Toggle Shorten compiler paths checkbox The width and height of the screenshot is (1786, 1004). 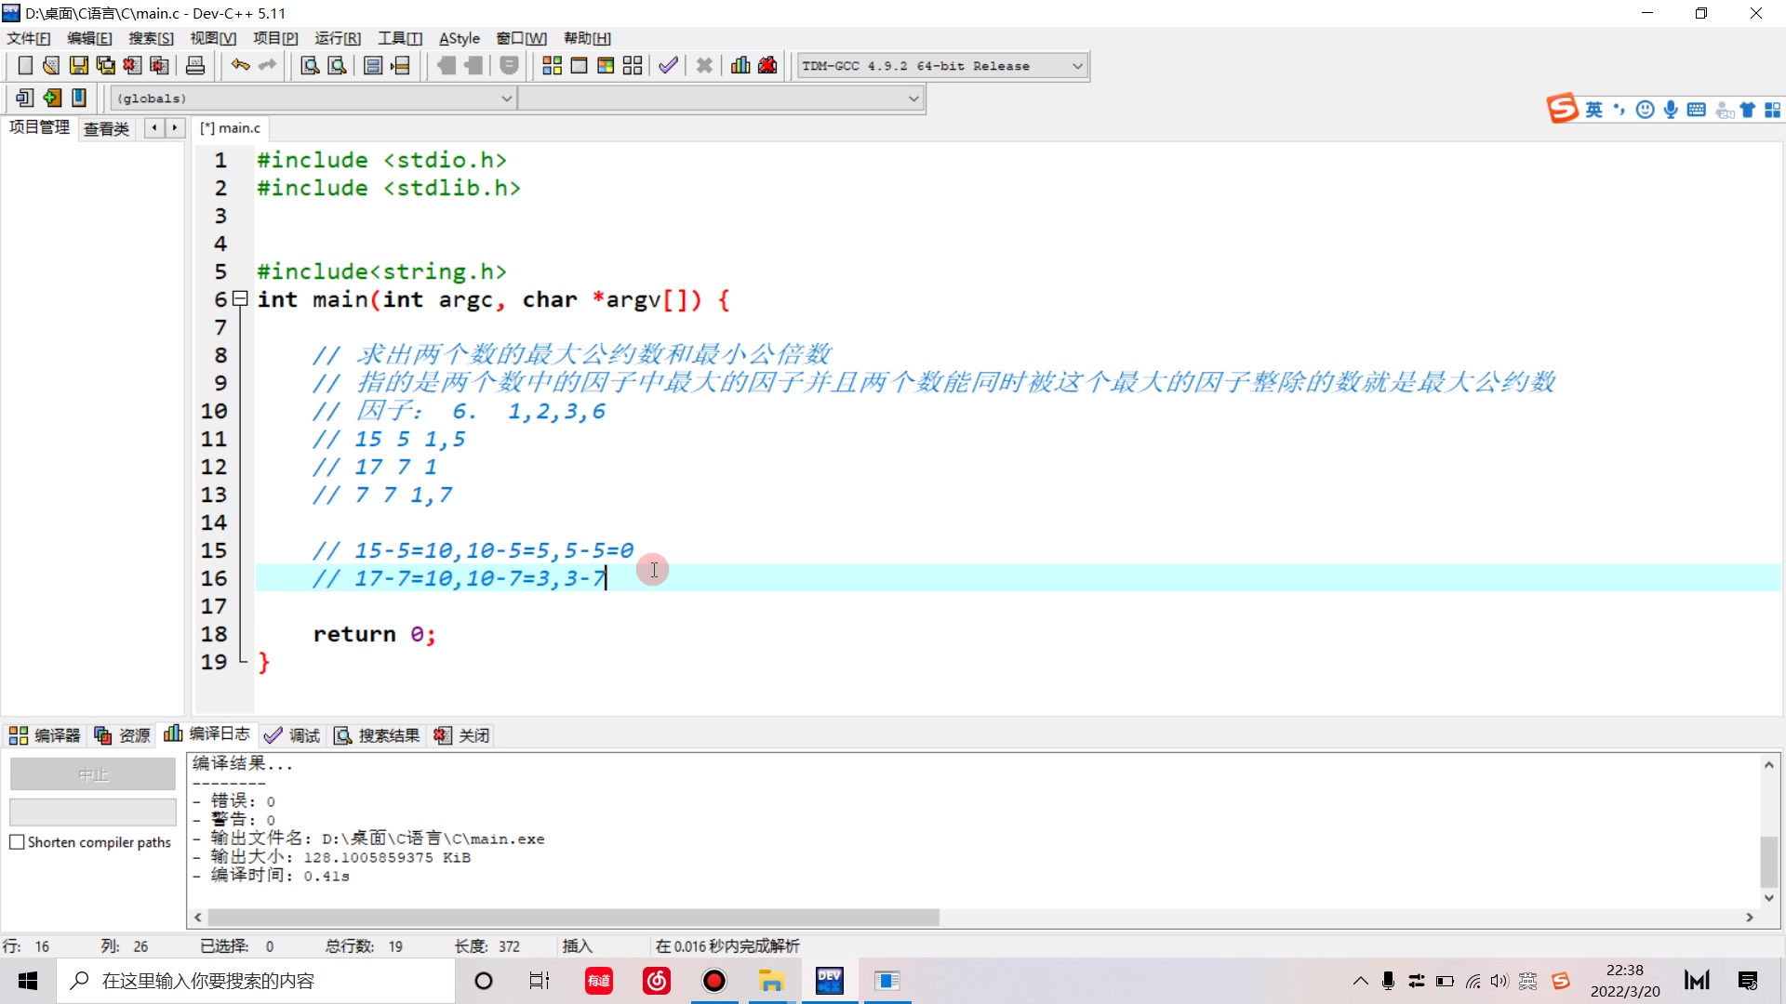pyautogui.click(x=17, y=842)
